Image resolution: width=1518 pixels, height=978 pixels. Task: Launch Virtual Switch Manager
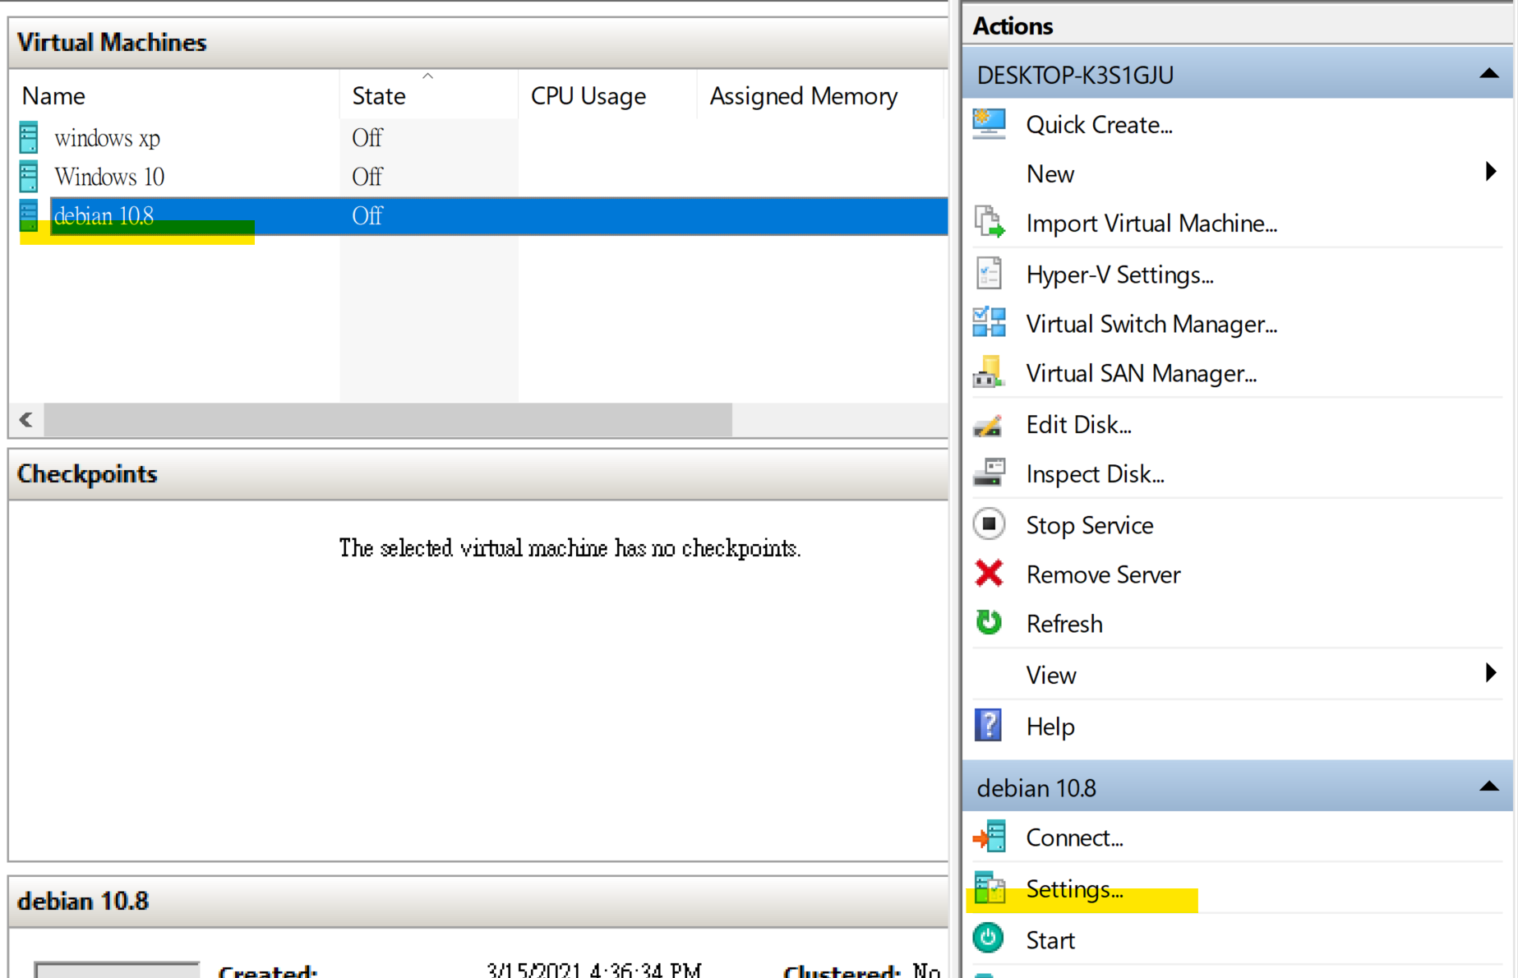[x=1151, y=324]
